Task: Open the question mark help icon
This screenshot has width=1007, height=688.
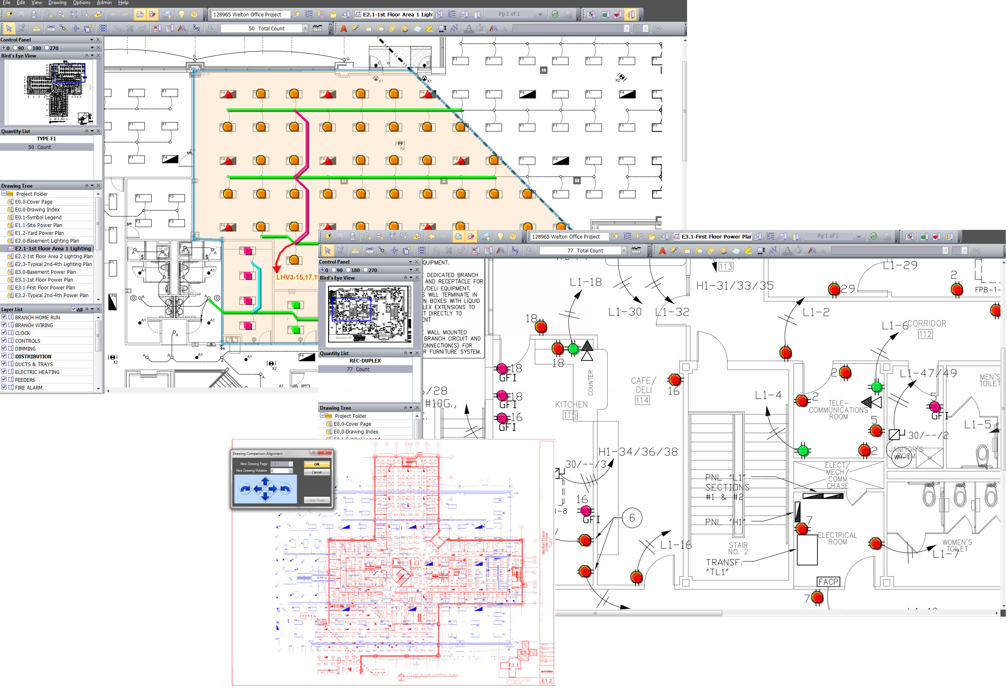Action: click(x=194, y=14)
